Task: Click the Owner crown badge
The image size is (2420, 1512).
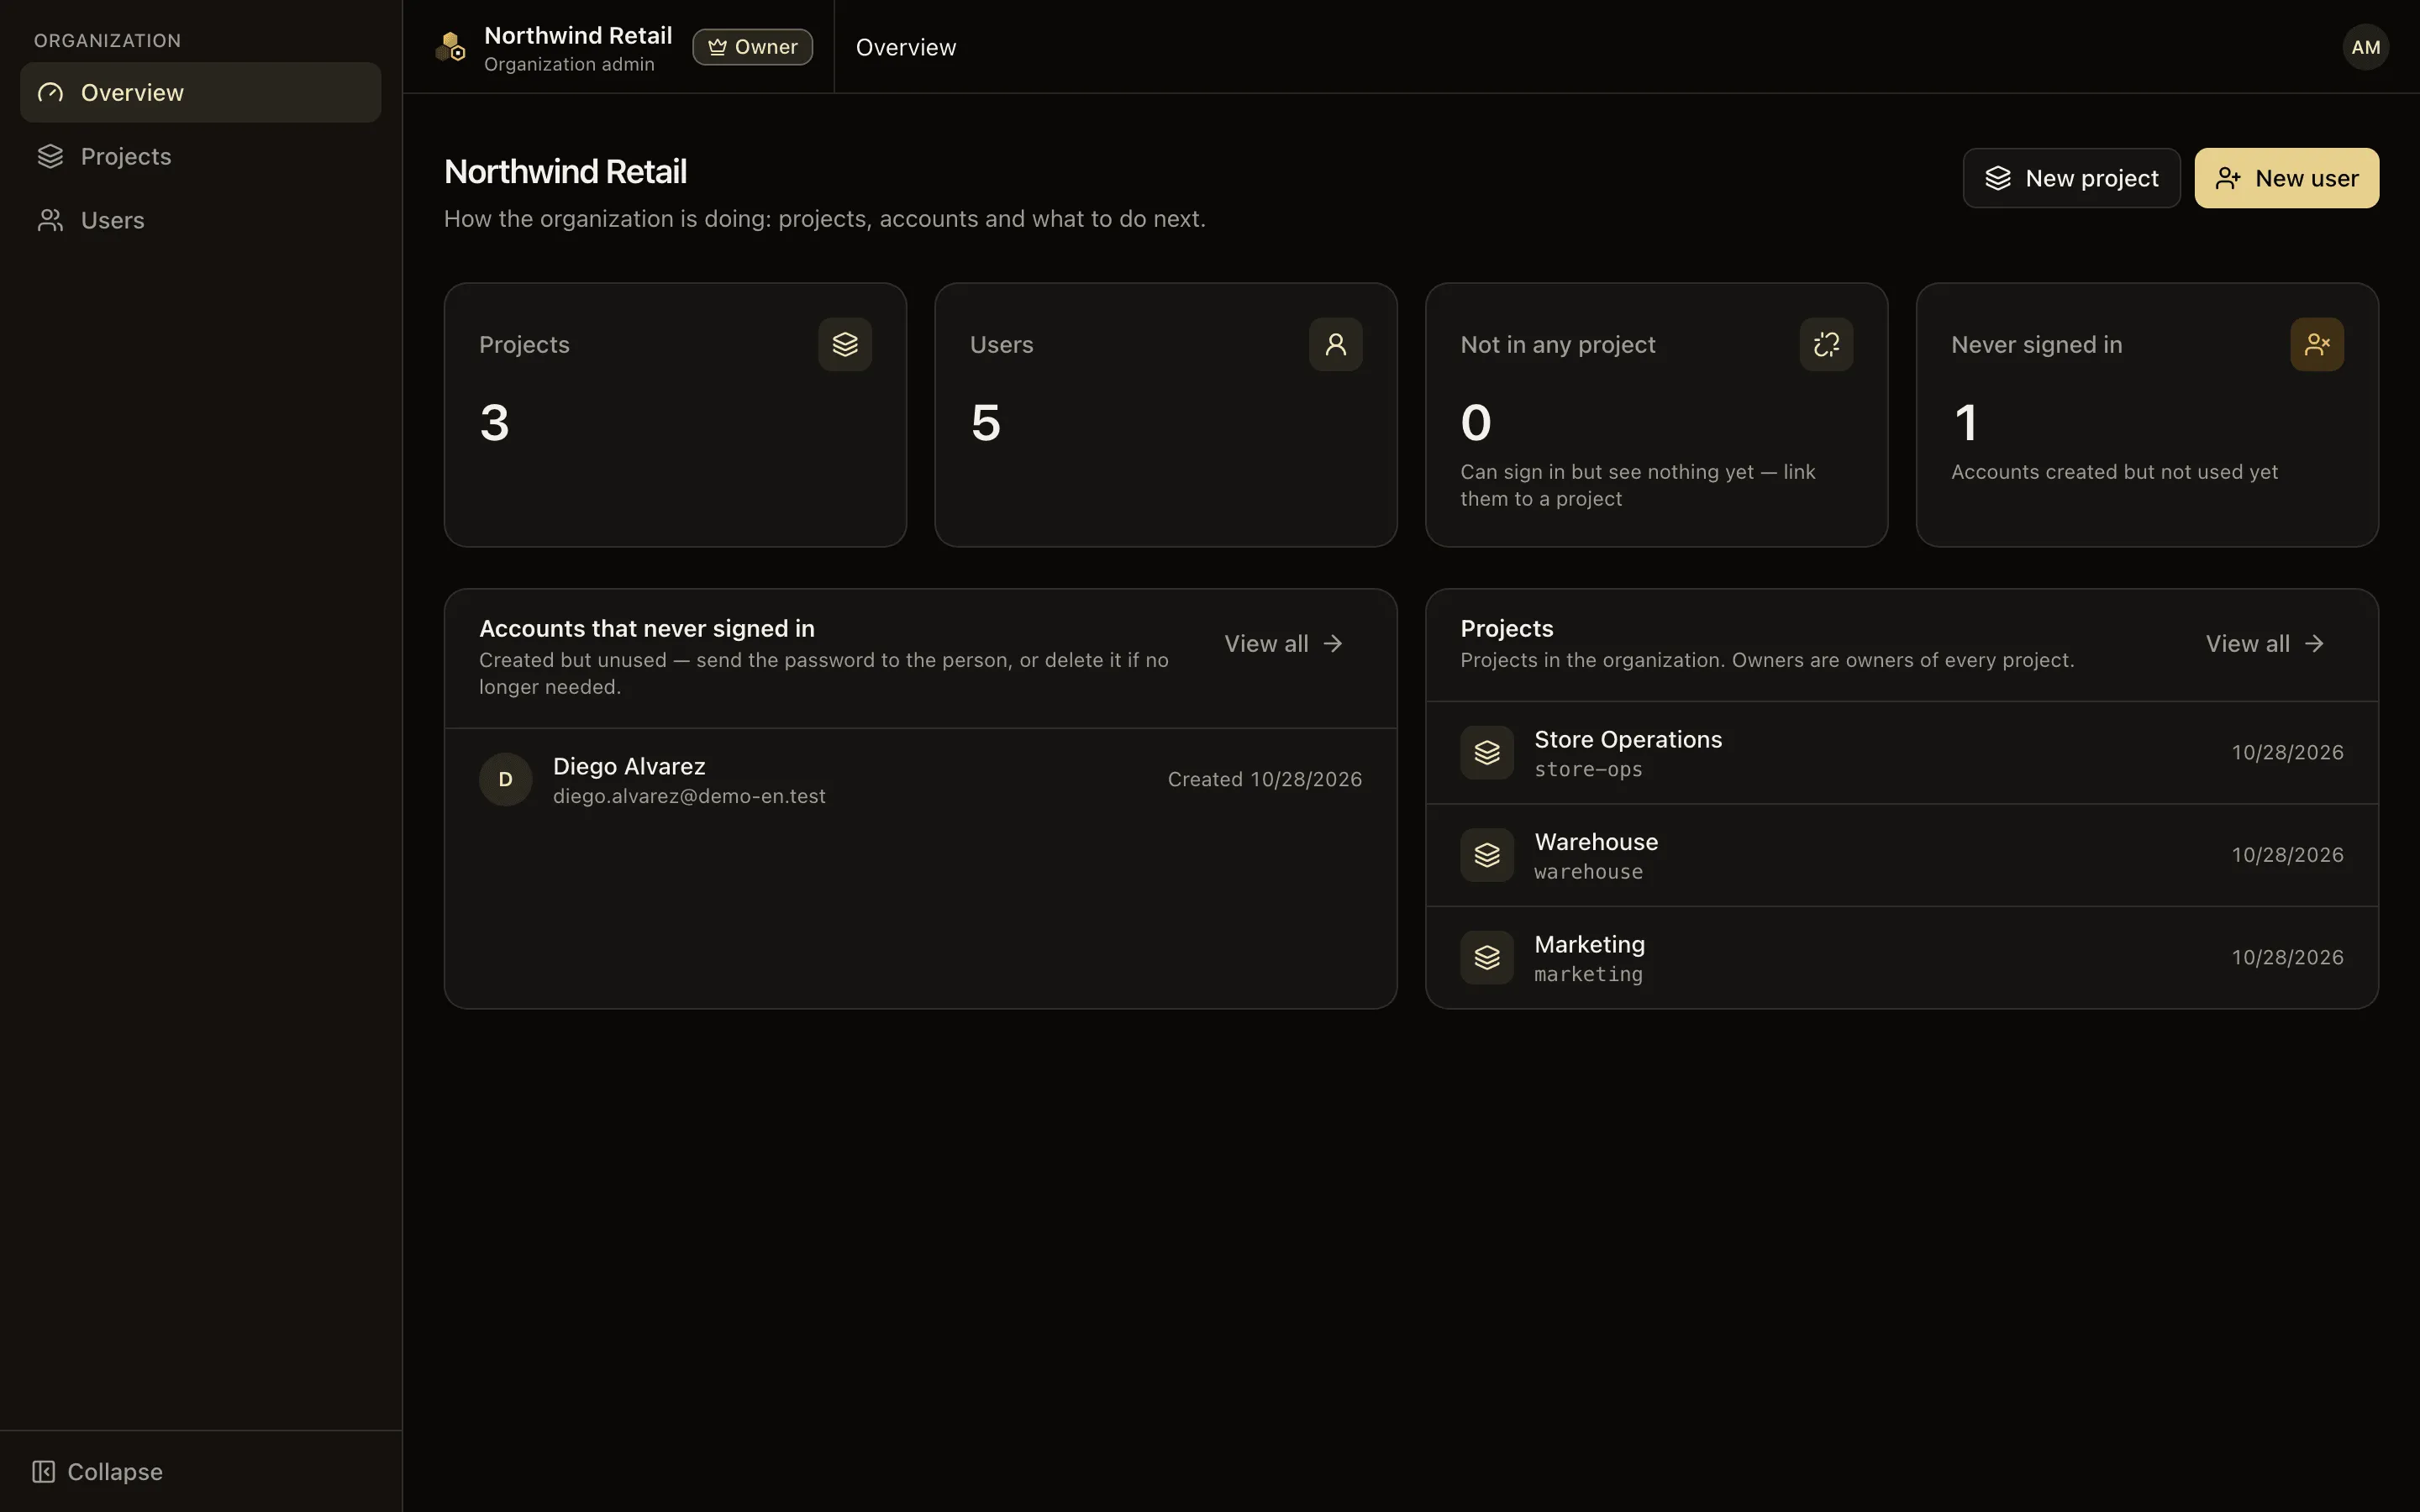Action: 752,47
